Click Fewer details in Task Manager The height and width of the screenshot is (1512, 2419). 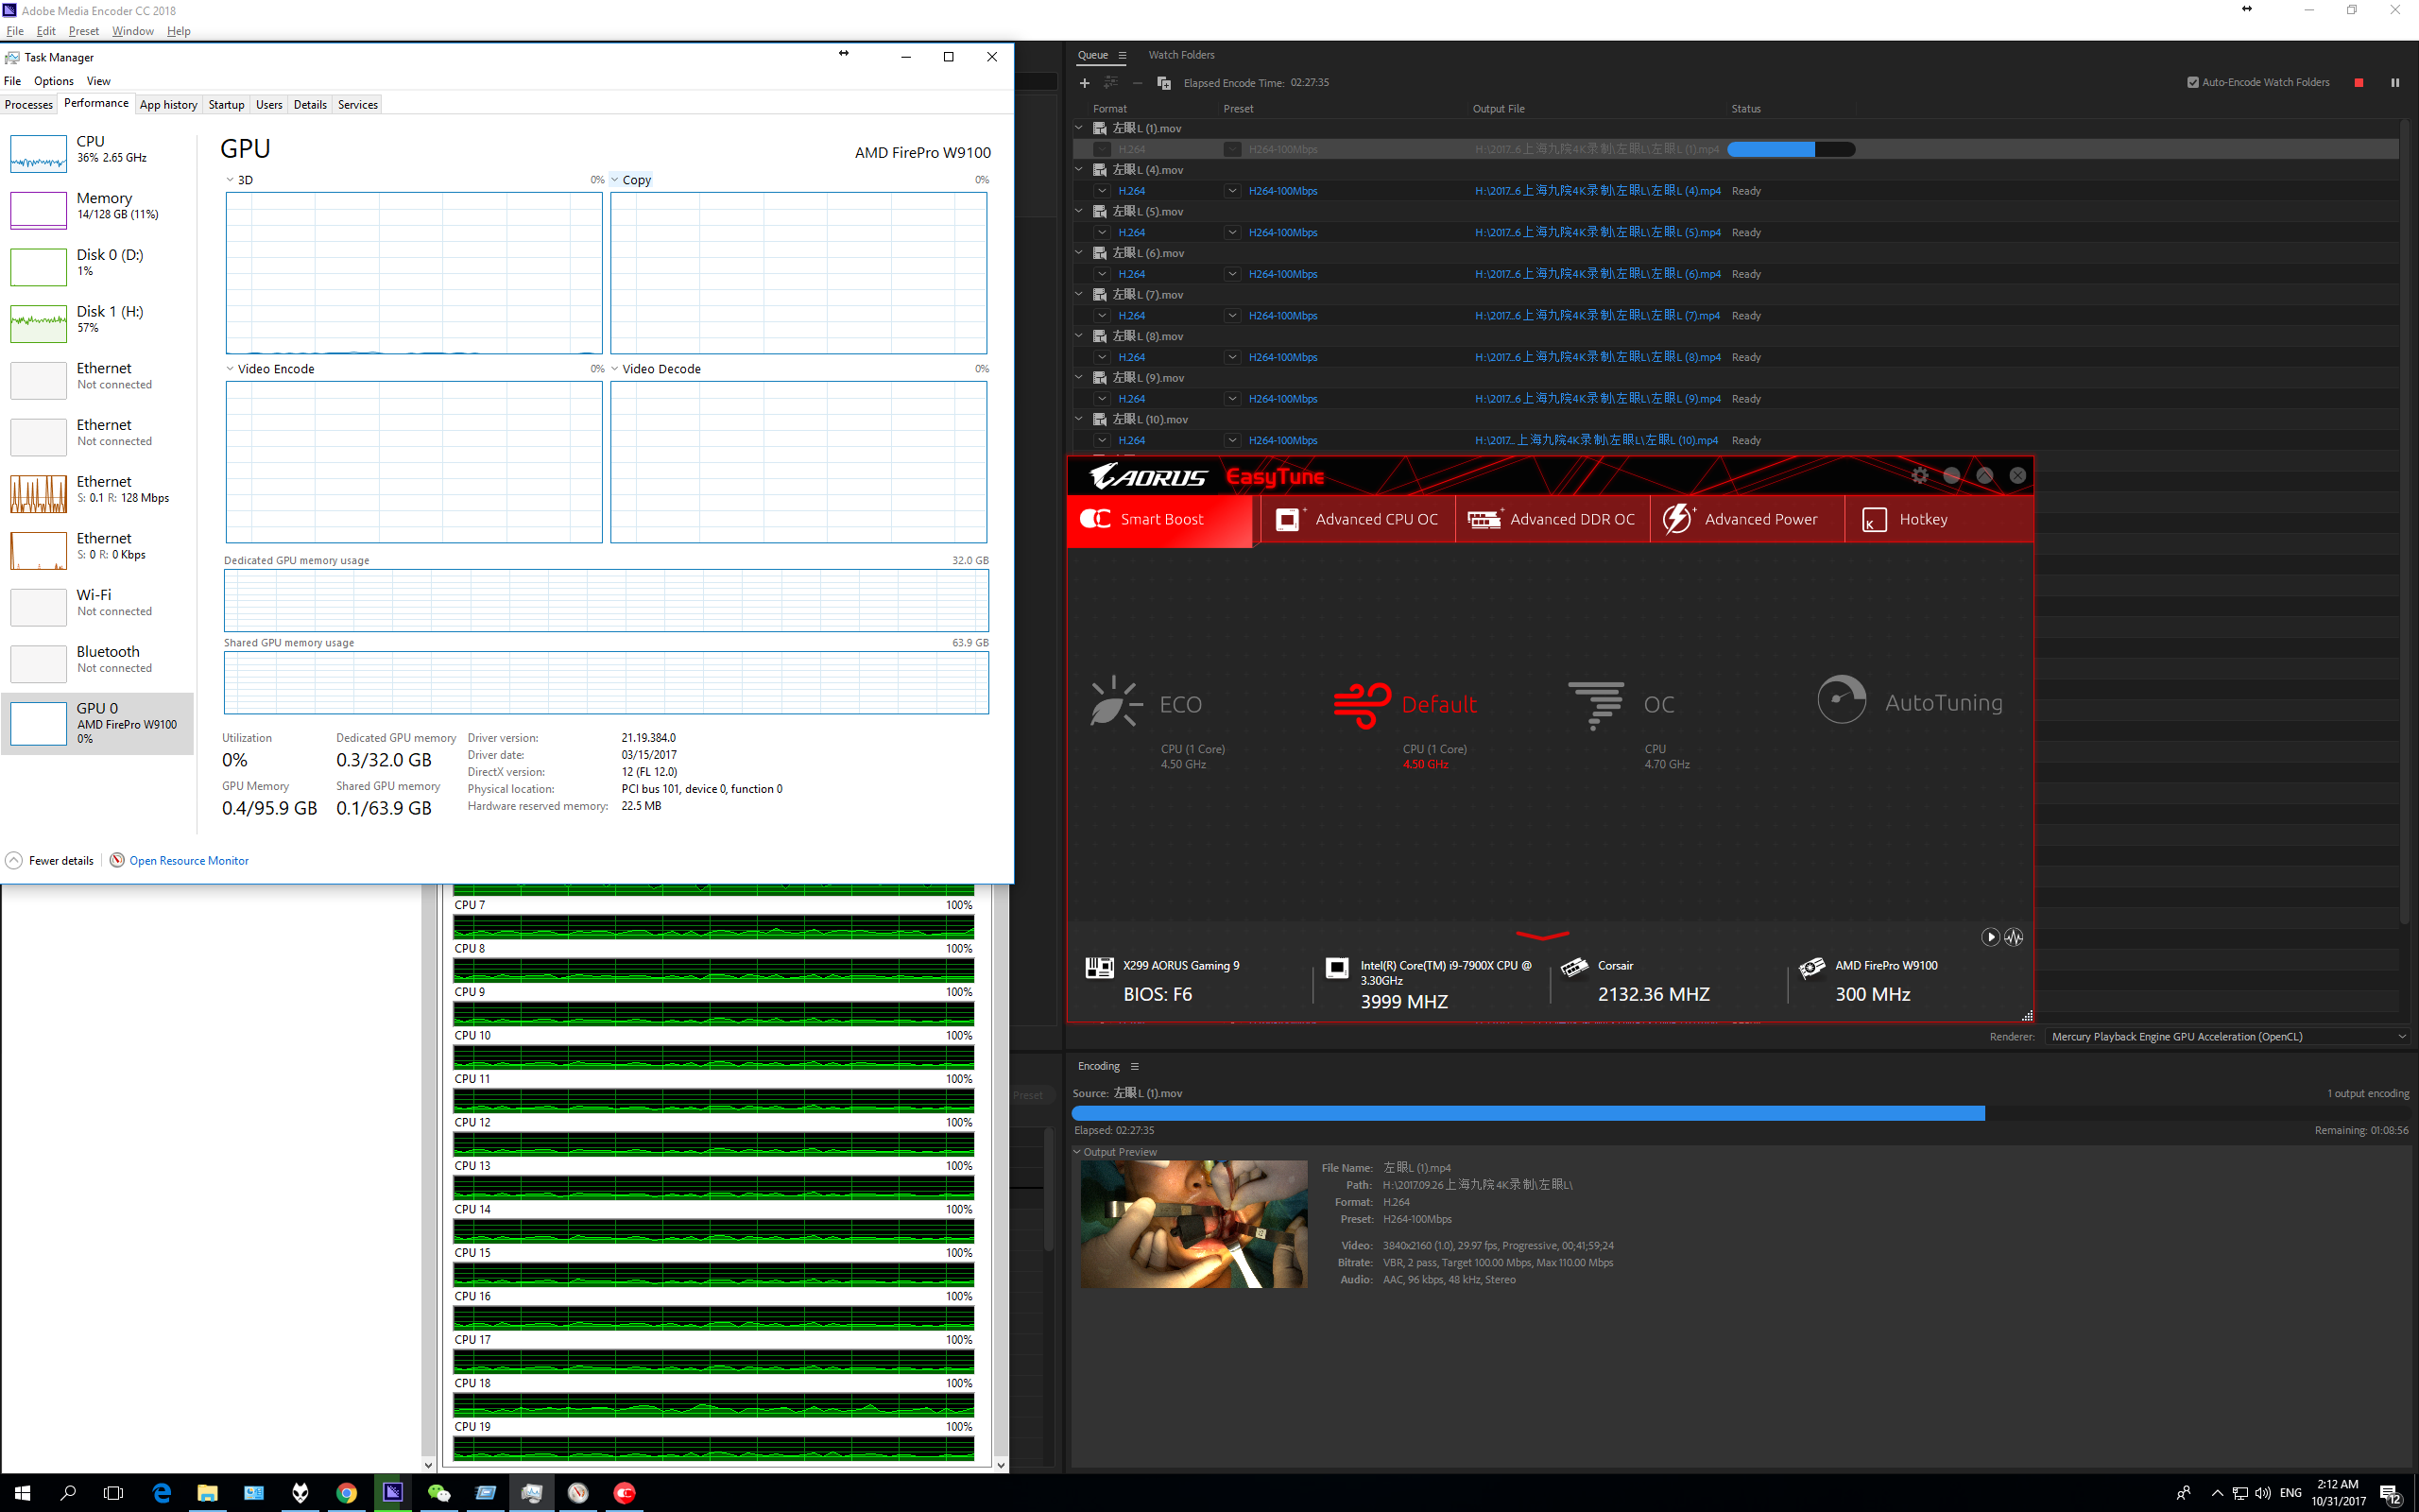click(x=50, y=860)
